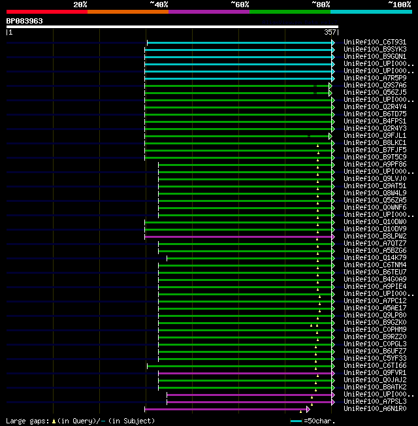Choose the UniRef100_Q10DV9 subject name

[x=375, y=229]
